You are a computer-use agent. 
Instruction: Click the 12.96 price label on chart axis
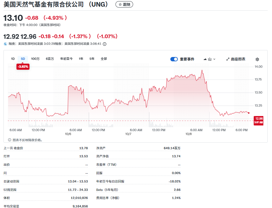[x=258, y=119]
